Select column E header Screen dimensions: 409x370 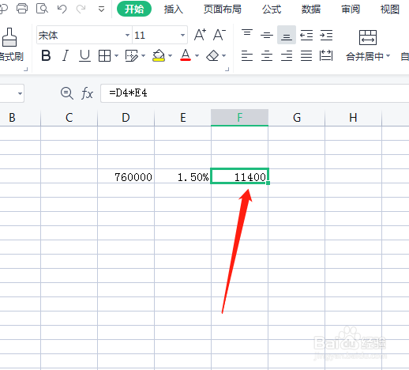[x=183, y=118]
